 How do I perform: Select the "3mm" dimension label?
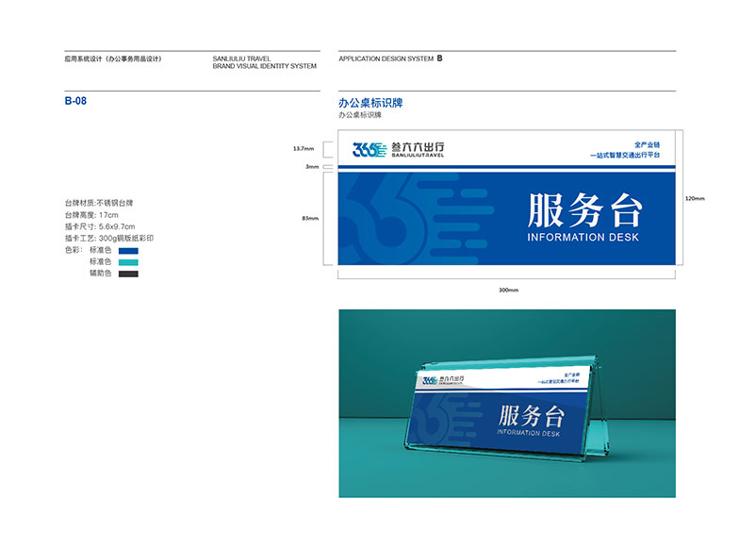pyautogui.click(x=312, y=166)
